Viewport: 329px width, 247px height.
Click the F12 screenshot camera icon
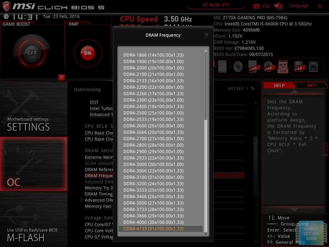pyautogui.click(x=256, y=6)
